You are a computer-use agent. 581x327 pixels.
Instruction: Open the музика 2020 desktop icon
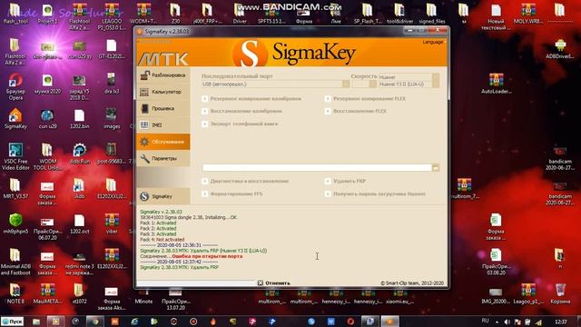coord(47,84)
